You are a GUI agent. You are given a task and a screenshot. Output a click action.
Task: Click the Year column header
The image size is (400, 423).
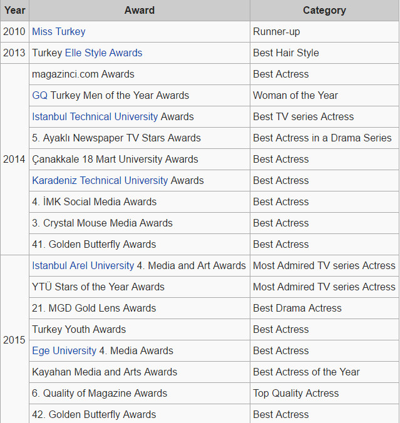(x=14, y=11)
